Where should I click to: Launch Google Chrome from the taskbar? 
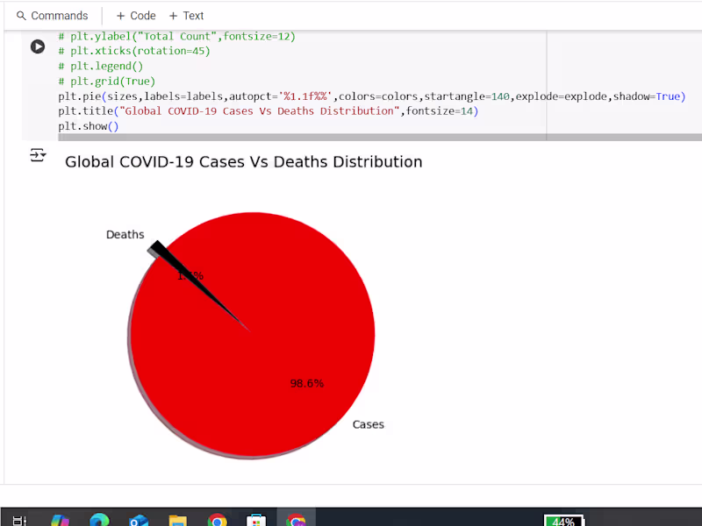coord(217,519)
